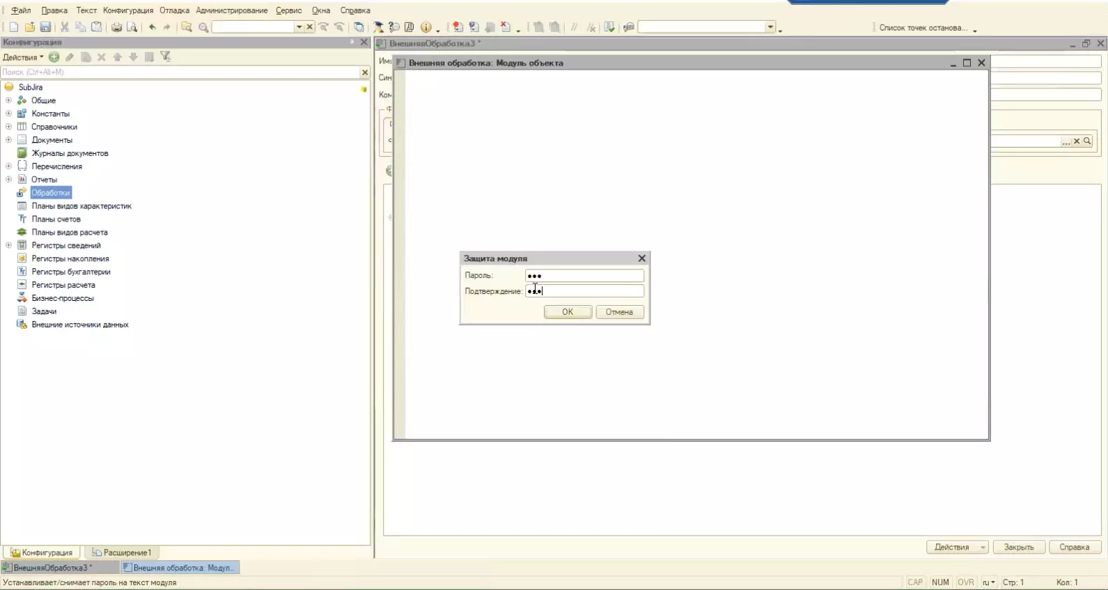The height and width of the screenshot is (590, 1108).
Task: Click the pencil Edit icon in Configuration panel
Action: point(70,57)
